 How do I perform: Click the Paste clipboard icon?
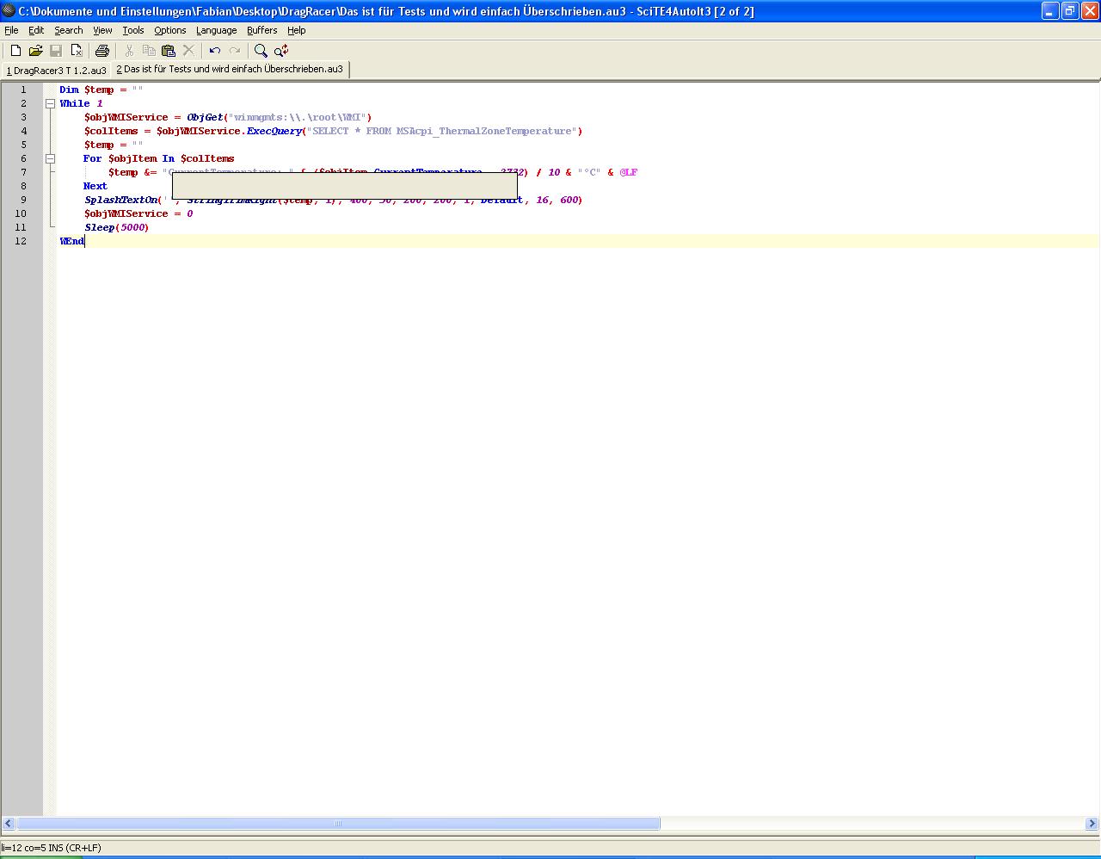tap(169, 51)
